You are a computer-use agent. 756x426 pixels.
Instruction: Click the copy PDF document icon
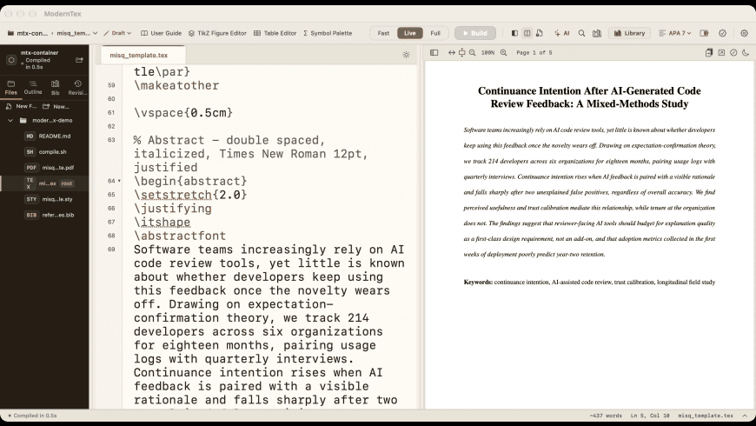pos(709,52)
